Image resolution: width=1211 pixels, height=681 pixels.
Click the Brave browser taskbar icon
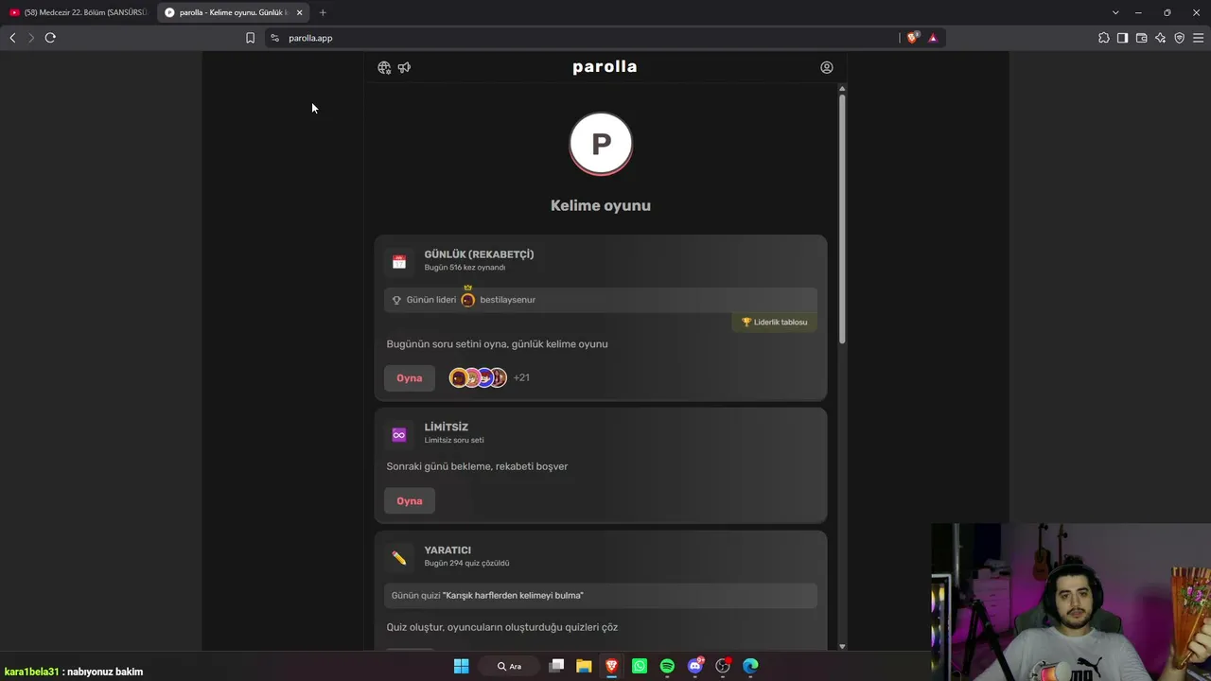coord(612,666)
